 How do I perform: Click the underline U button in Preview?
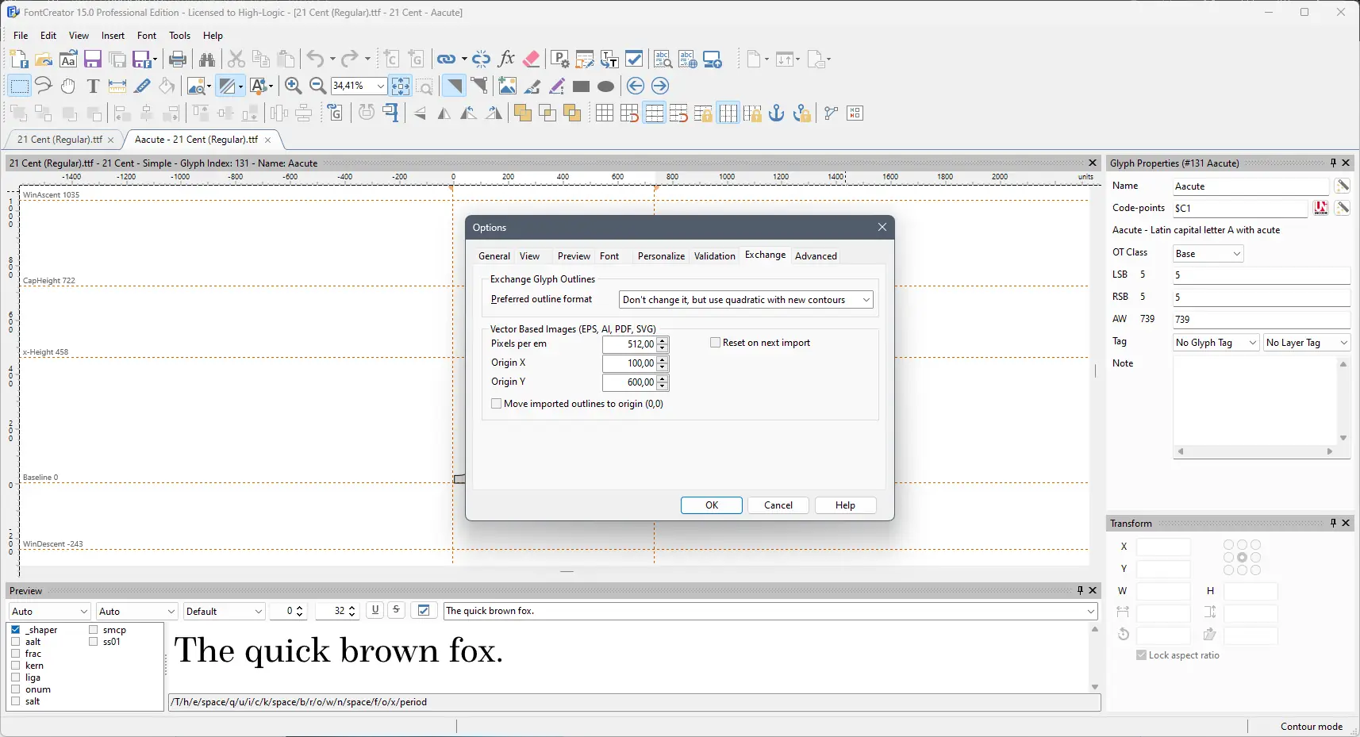coord(375,610)
